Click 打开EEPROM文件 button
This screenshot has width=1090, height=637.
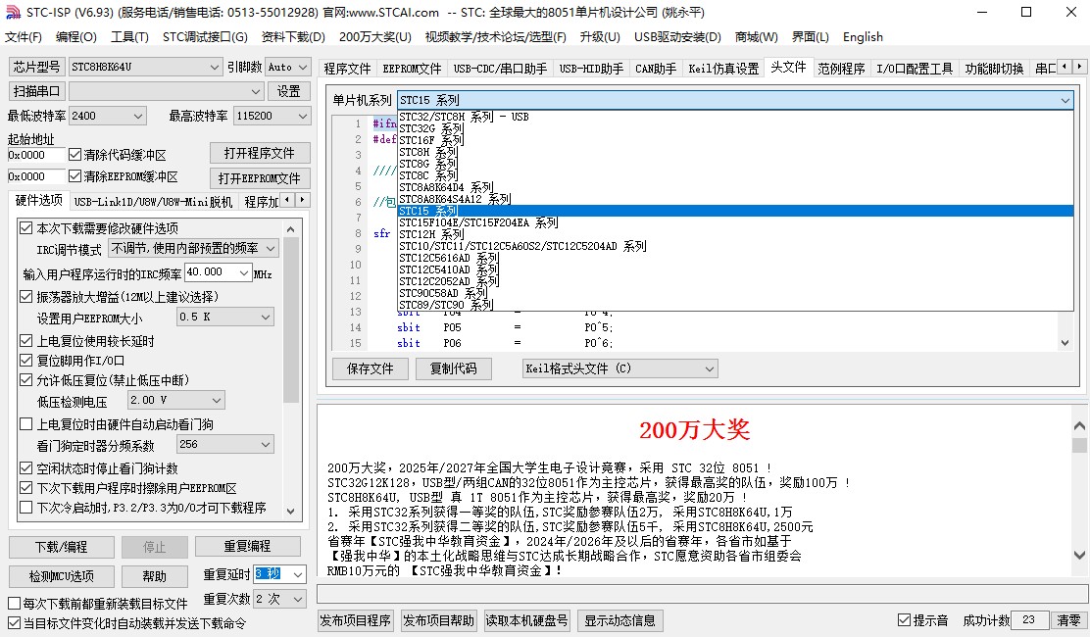(x=260, y=177)
